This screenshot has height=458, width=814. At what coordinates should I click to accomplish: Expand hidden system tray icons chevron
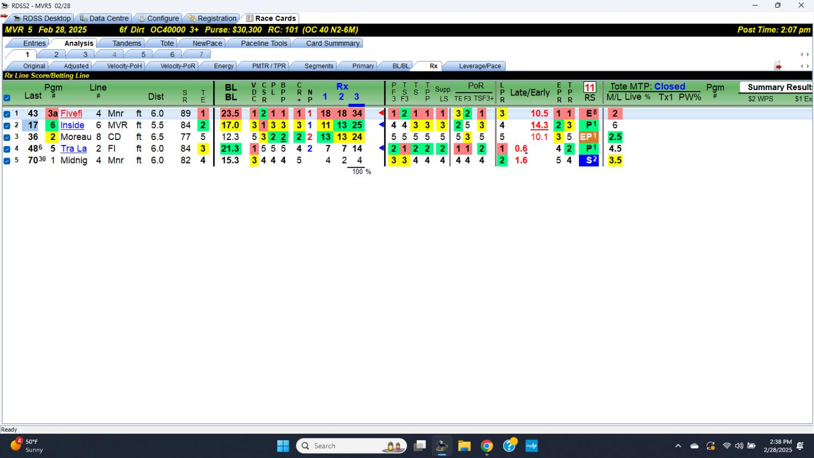coord(678,446)
